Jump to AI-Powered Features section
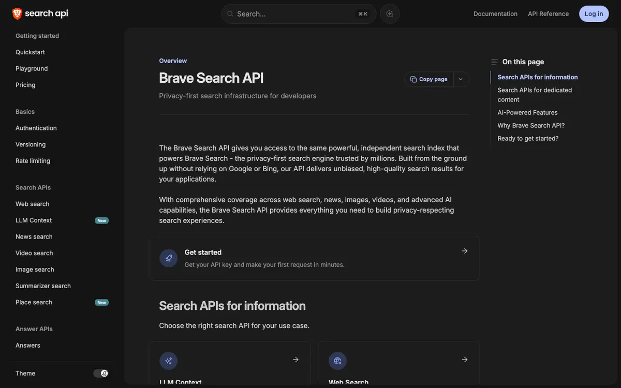Image resolution: width=621 pixels, height=388 pixels. click(527, 112)
